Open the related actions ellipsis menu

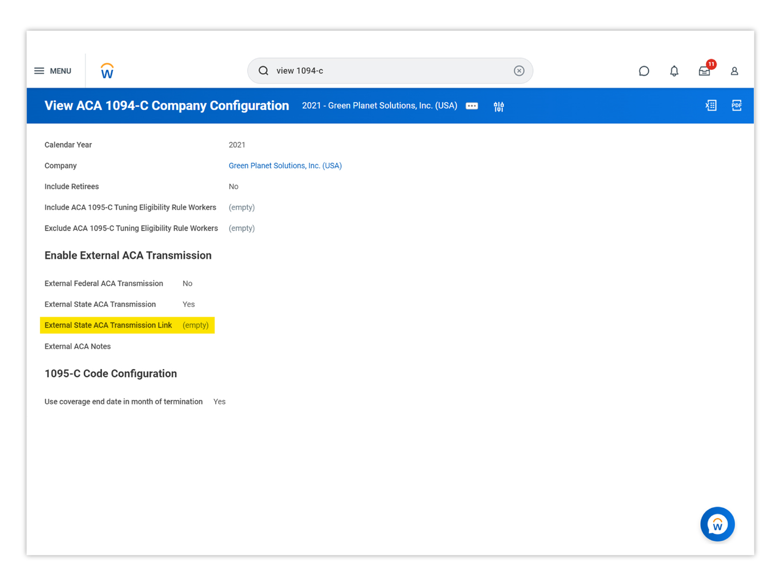tap(472, 106)
